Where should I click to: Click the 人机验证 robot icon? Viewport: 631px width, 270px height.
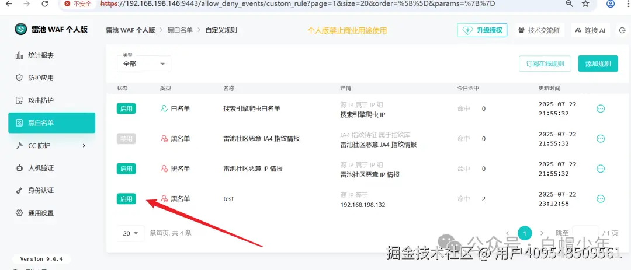[19, 168]
